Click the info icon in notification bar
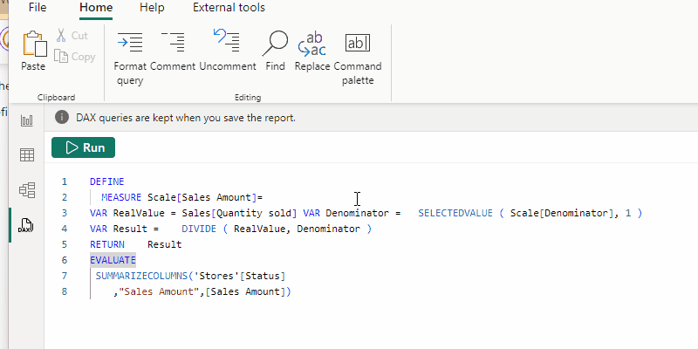This screenshot has width=698, height=349. [x=62, y=118]
